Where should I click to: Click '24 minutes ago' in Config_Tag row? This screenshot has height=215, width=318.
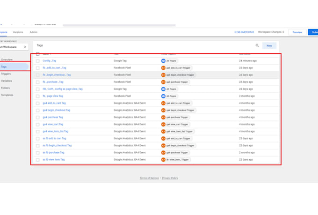[248, 61]
